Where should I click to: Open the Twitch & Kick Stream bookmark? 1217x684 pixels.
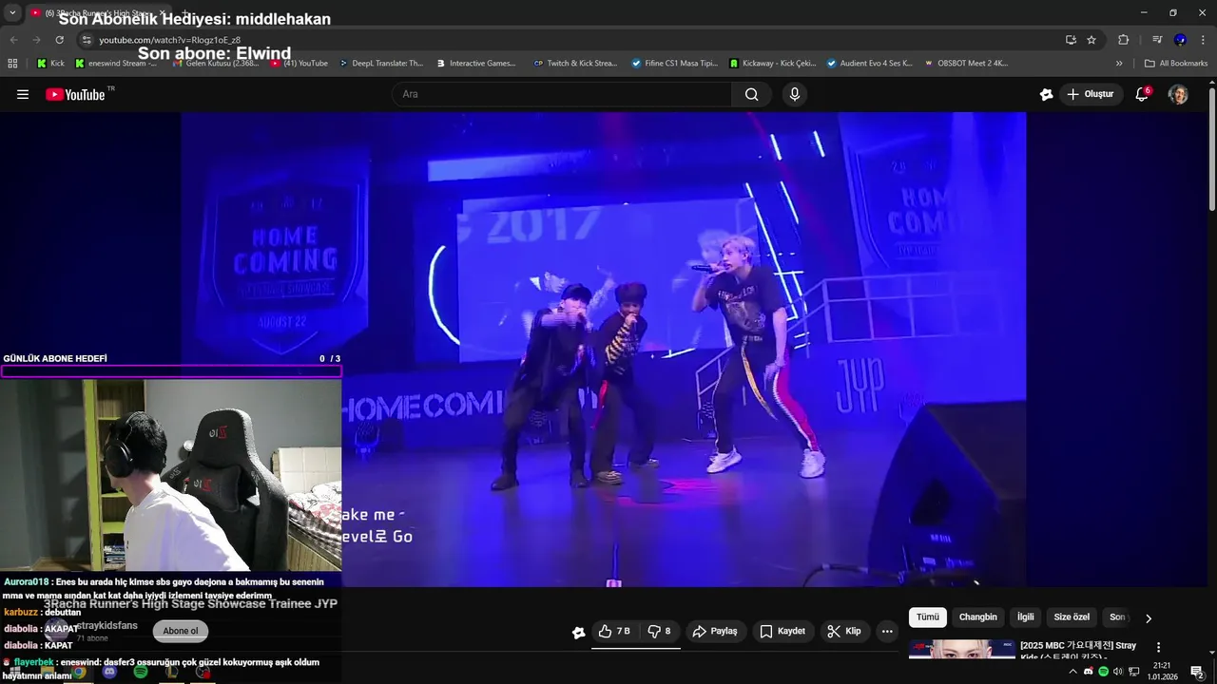point(576,64)
